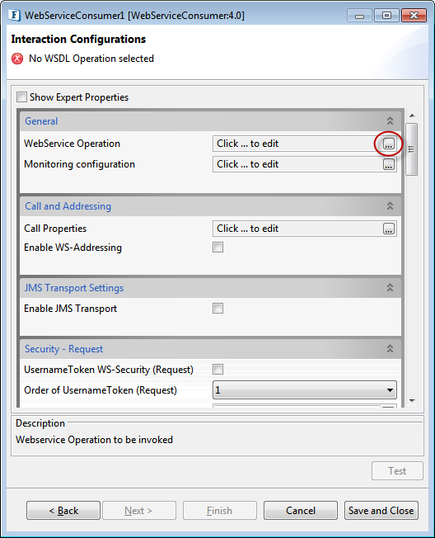Image resolution: width=435 pixels, height=538 pixels.
Task: Click the Save and Close button
Action: click(x=381, y=511)
